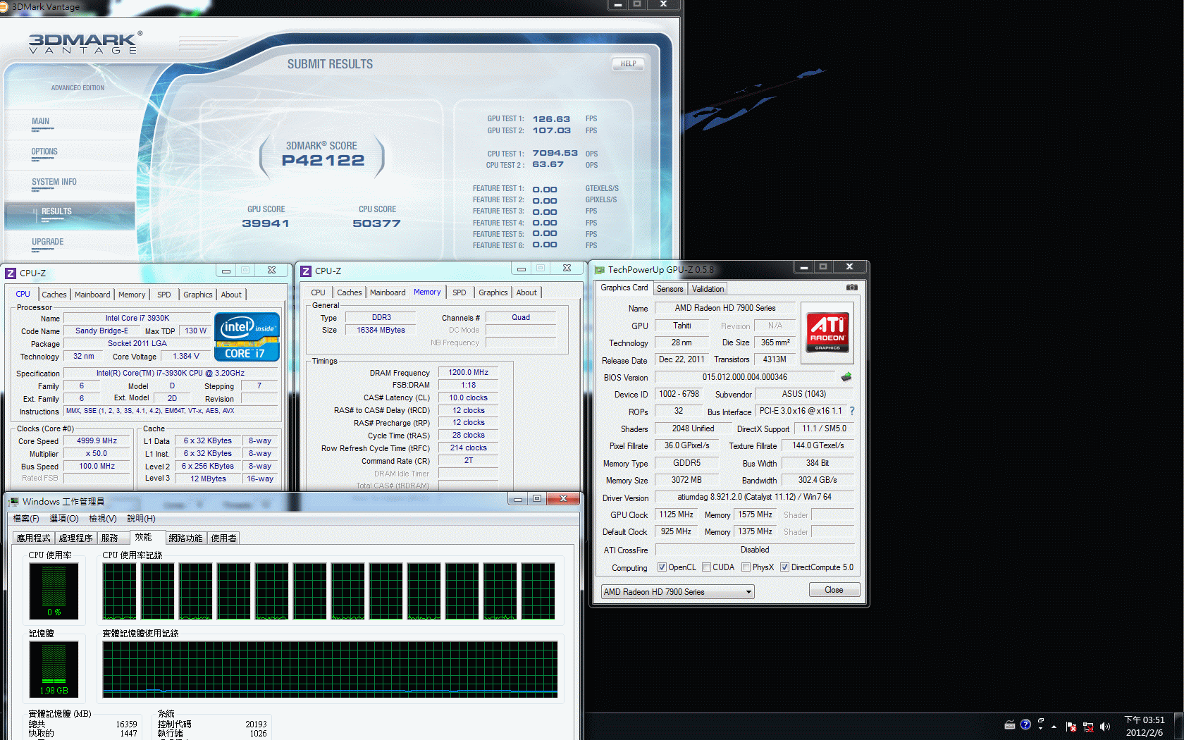Viewport: 1184px width, 740px height.
Task: Go to MAIN in 3DMark sidebar
Action: point(40,122)
